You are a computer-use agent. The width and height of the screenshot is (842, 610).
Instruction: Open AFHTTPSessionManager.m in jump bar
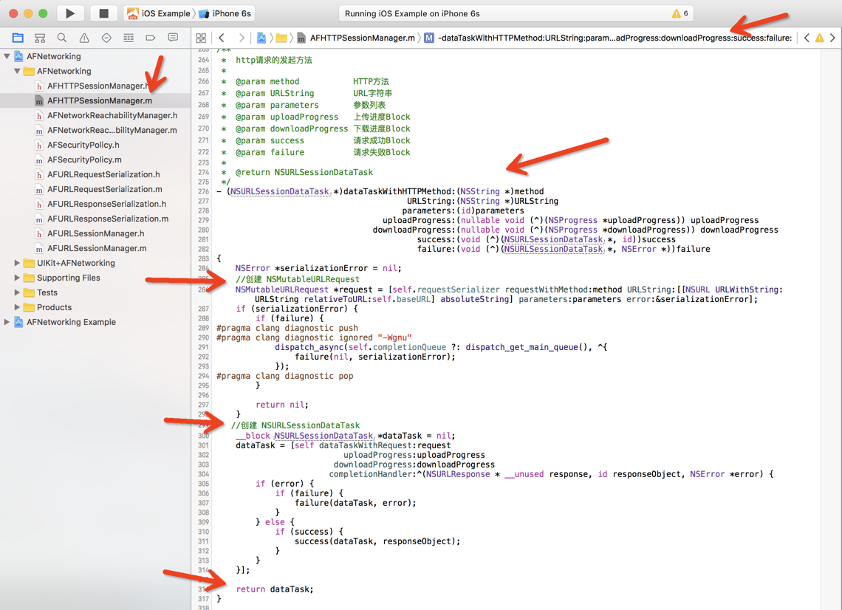click(x=356, y=38)
